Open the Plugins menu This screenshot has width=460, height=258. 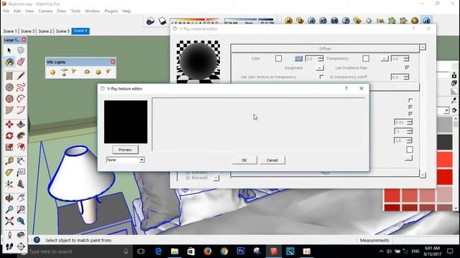click(x=111, y=11)
